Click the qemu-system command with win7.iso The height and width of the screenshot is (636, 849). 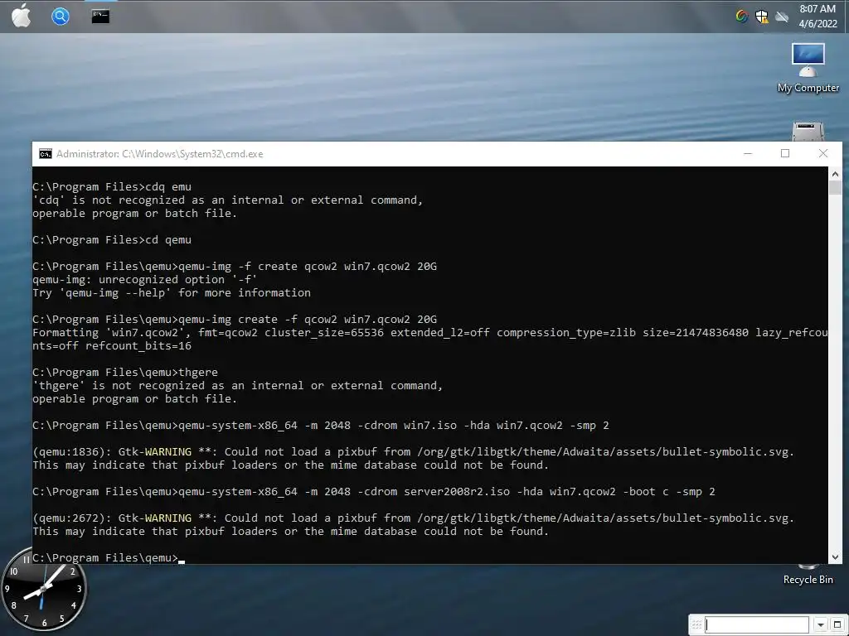click(321, 425)
